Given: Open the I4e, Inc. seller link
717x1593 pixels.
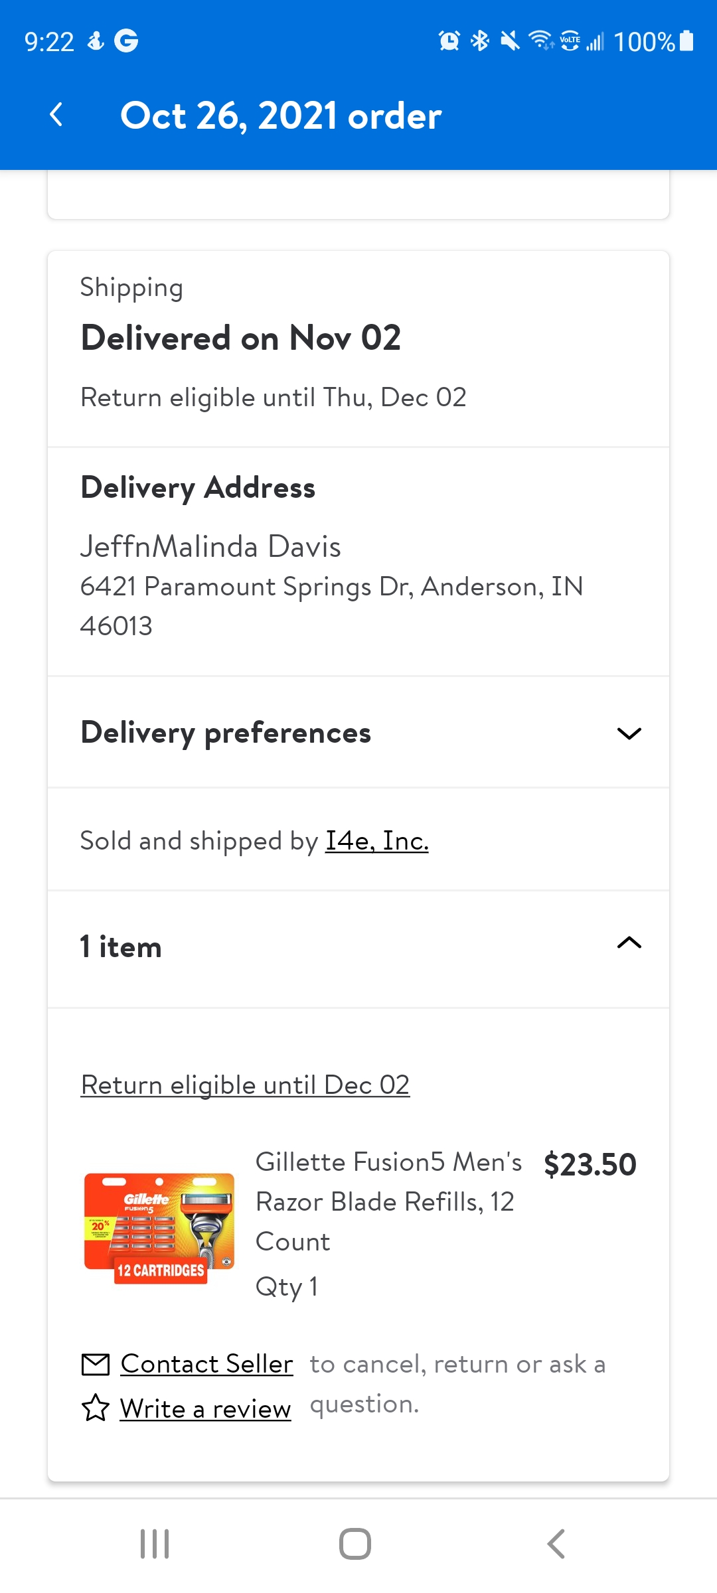Looking at the screenshot, I should (376, 841).
